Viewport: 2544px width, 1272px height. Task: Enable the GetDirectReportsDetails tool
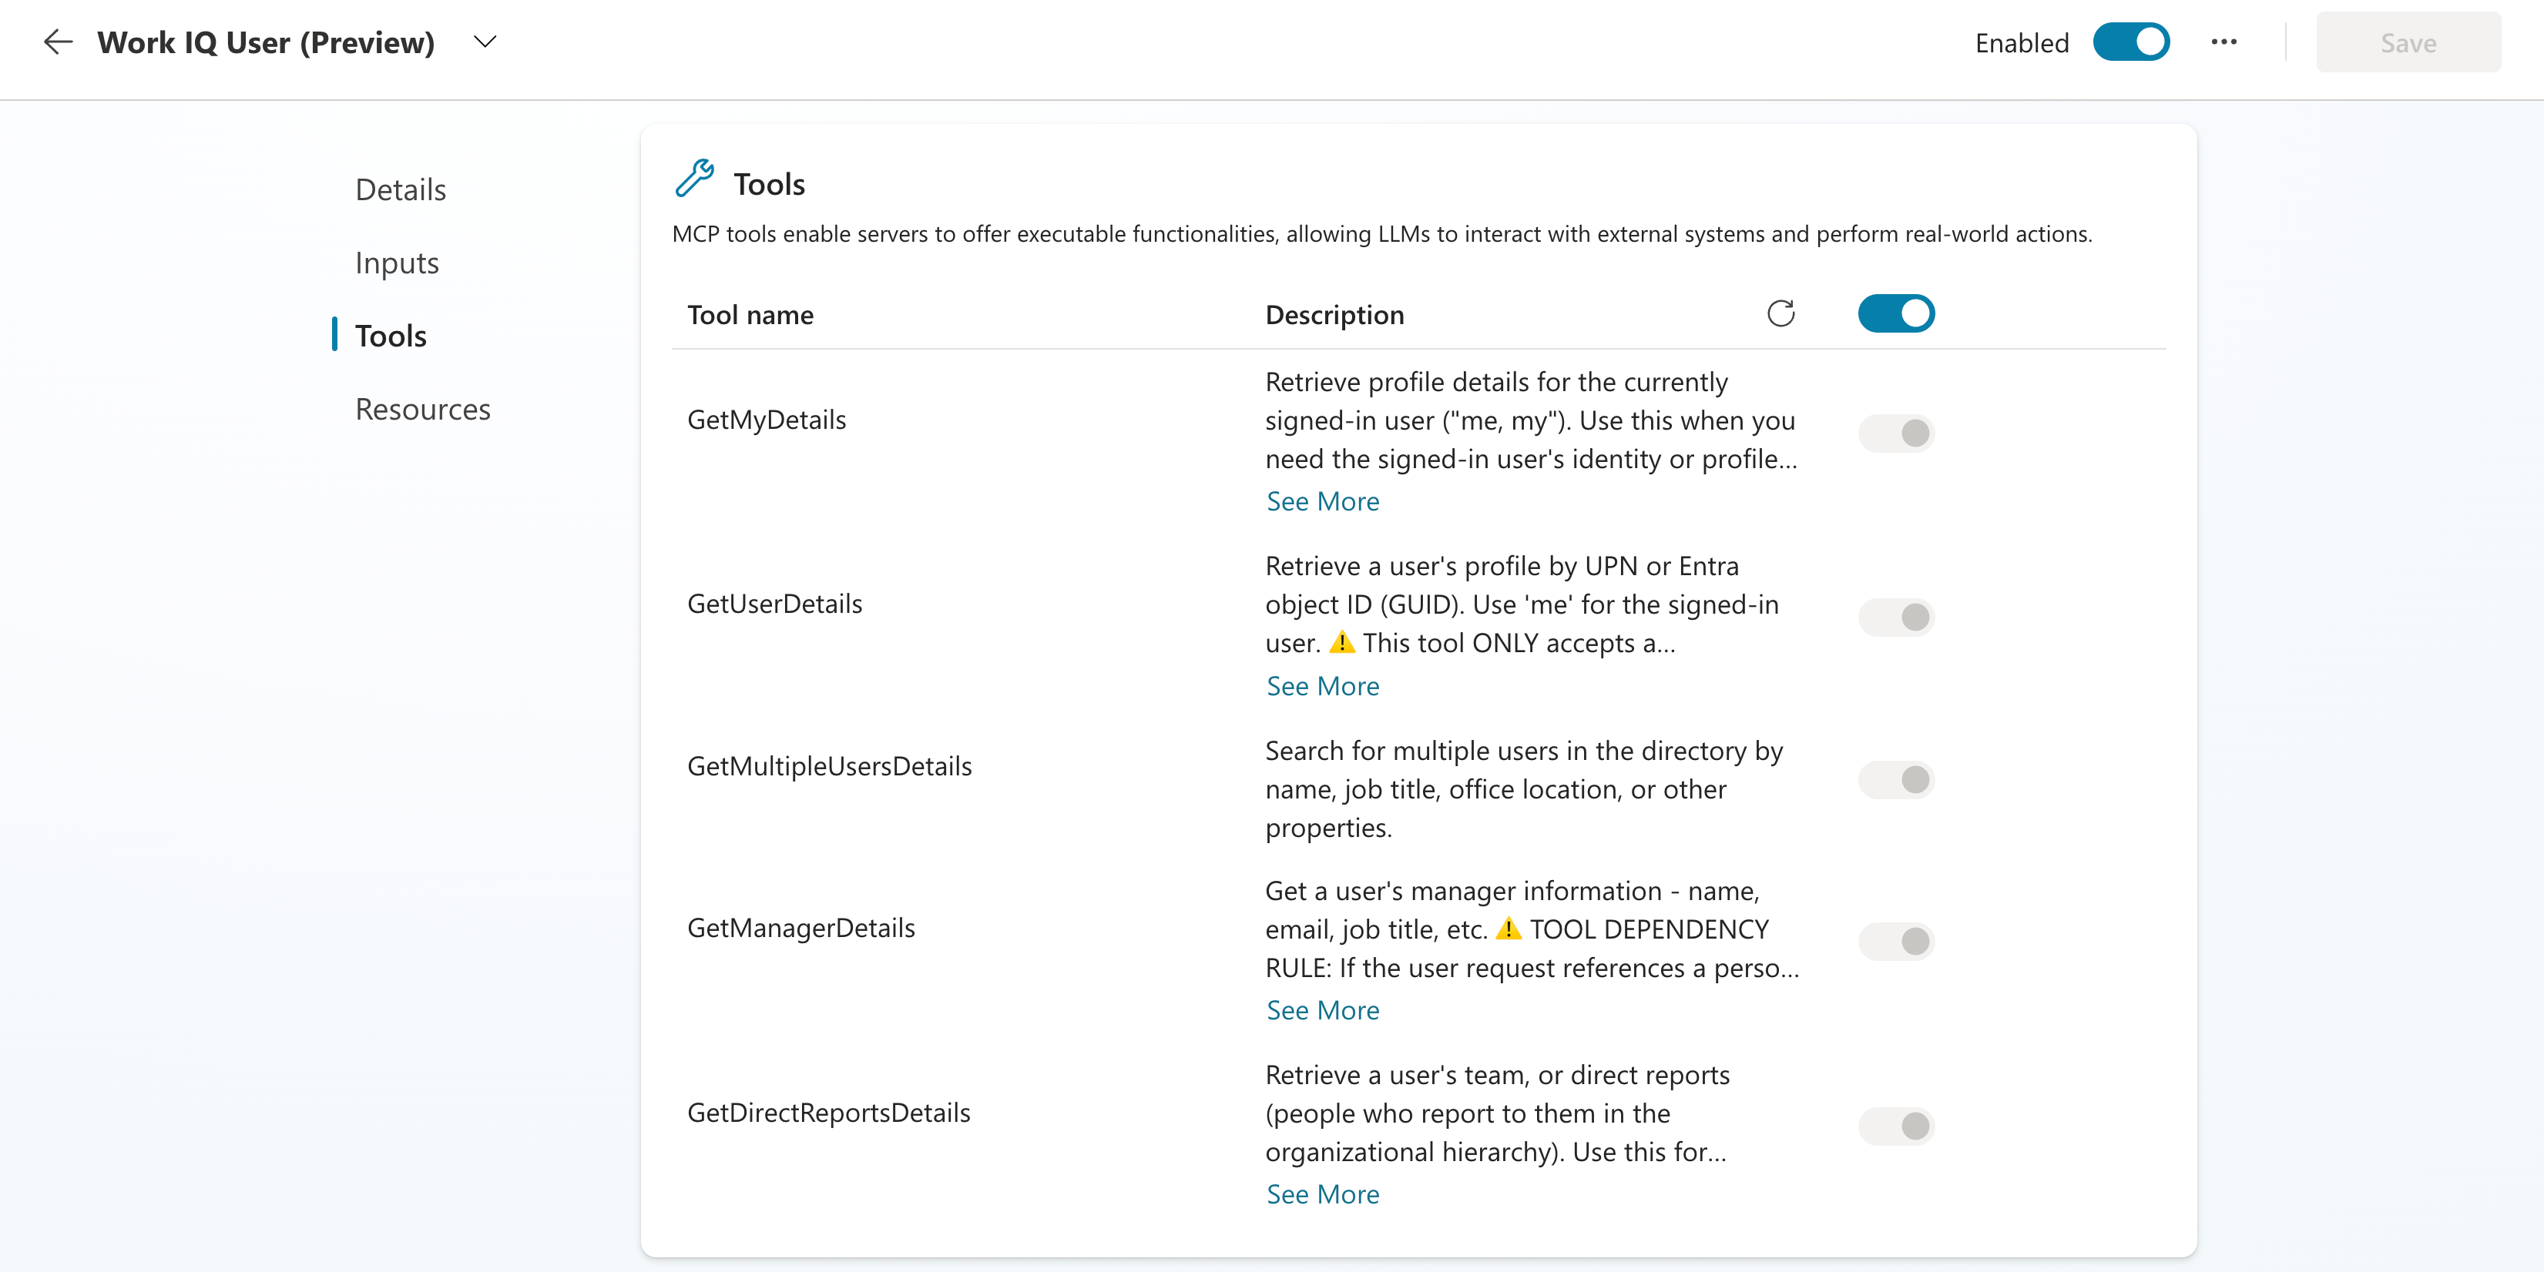click(1895, 1126)
